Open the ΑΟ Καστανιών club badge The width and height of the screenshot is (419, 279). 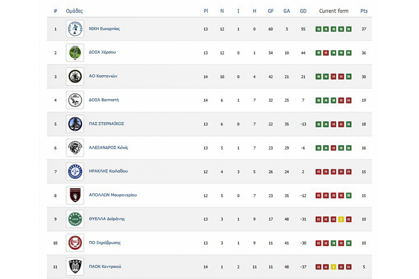(x=75, y=76)
